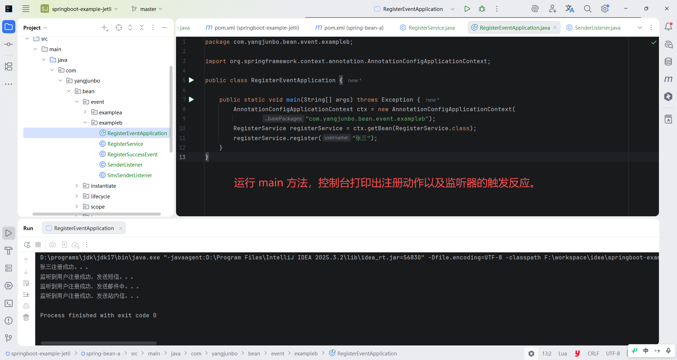Run RegisterEventApplication with the green play button

point(467,9)
